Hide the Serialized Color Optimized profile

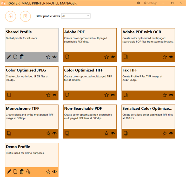click(171, 133)
